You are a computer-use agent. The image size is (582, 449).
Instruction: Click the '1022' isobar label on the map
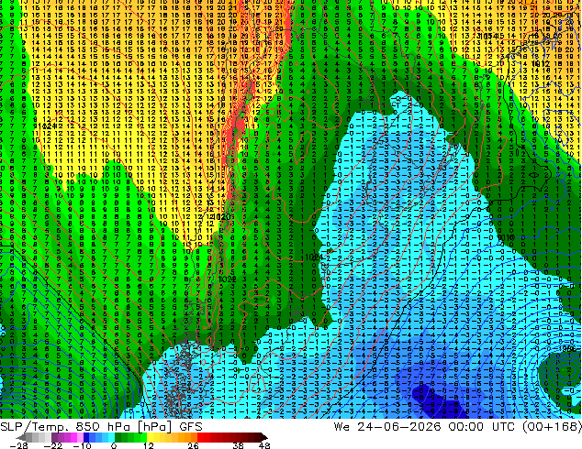[228, 279]
